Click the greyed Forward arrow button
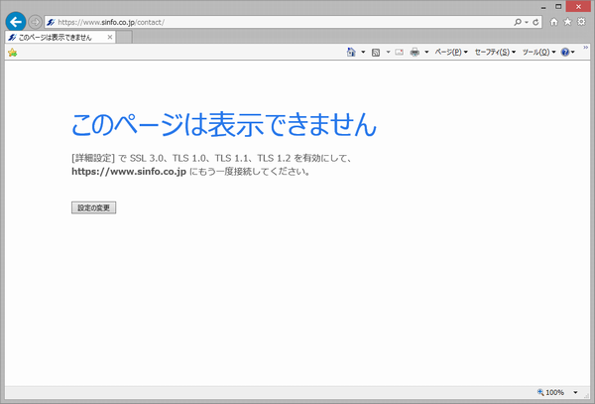Image resolution: width=595 pixels, height=404 pixels. 35,22
